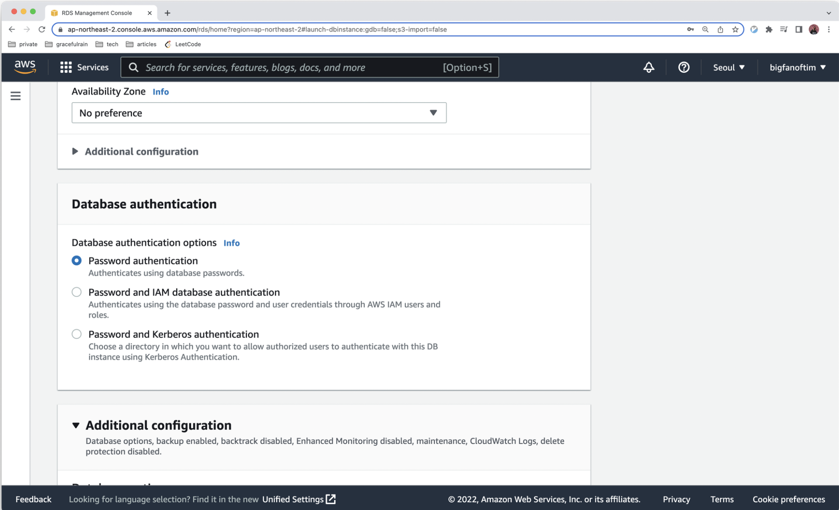Open the help question mark icon
The image size is (839, 510).
tap(683, 67)
